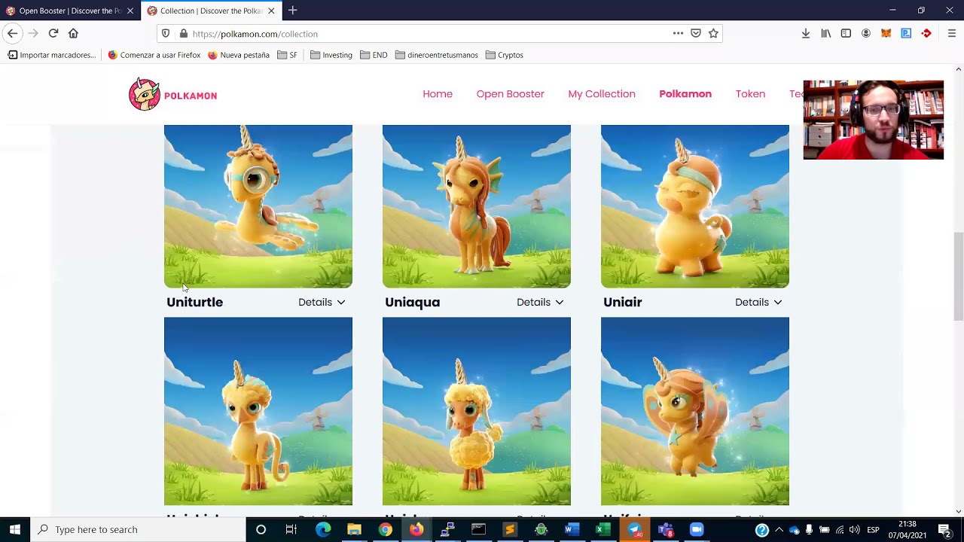The image size is (964, 542).
Task: Click the Windows search box
Action: (x=138, y=529)
